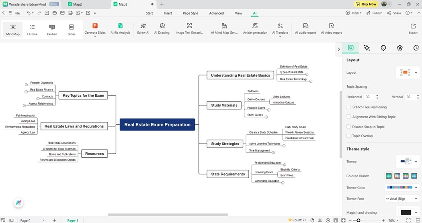Start AI video export
The height and width of the screenshot is (223, 422).
tap(331, 29)
